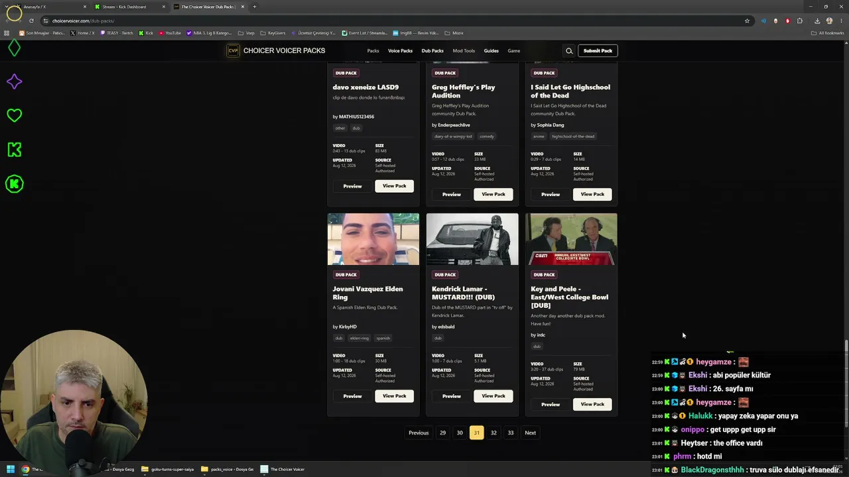This screenshot has width=849, height=477.
Task: Open the Packs menu item
Action: coord(373,51)
